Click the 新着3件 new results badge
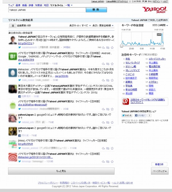This screenshot has width=172, height=192. (x=159, y=164)
